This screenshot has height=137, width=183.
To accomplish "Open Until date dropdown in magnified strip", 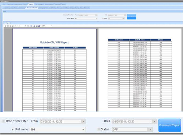I will pos(154,121).
